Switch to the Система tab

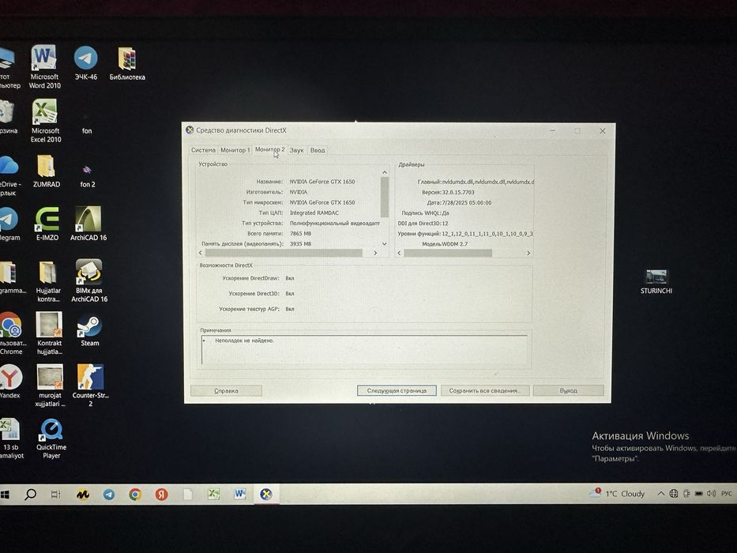pos(203,150)
